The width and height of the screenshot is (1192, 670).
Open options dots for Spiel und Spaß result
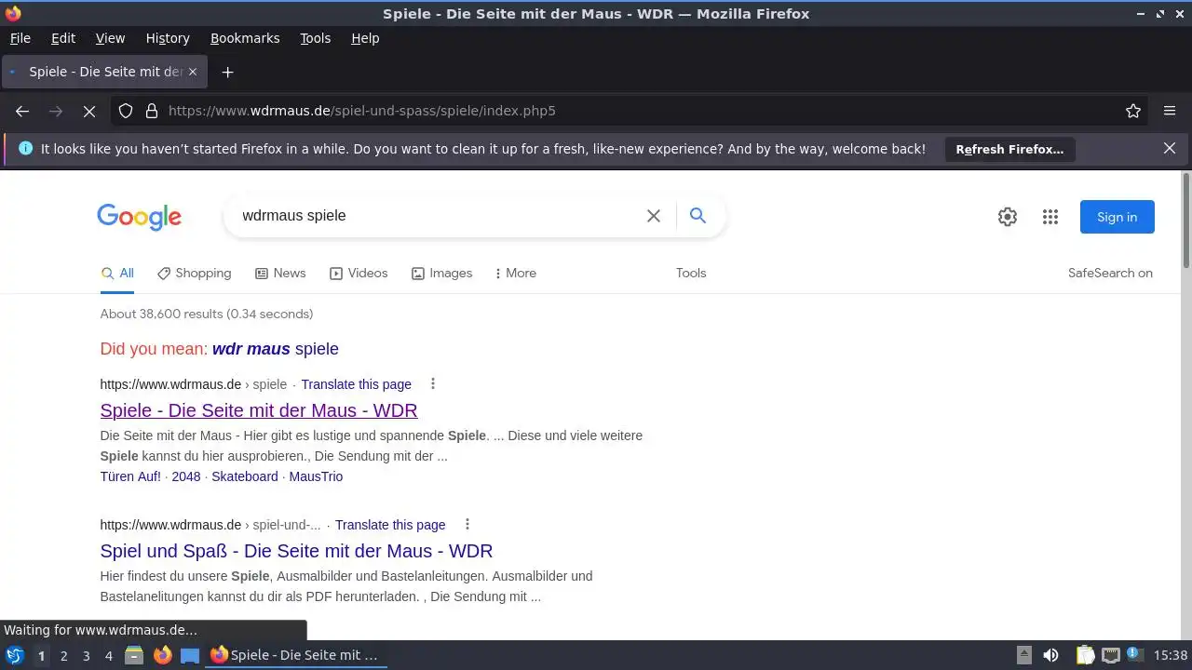coord(467,524)
